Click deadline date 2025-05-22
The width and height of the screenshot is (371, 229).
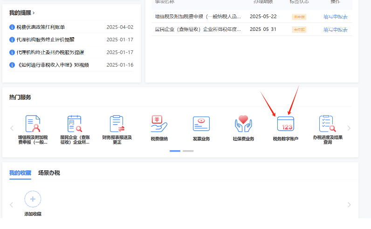pos(263,16)
